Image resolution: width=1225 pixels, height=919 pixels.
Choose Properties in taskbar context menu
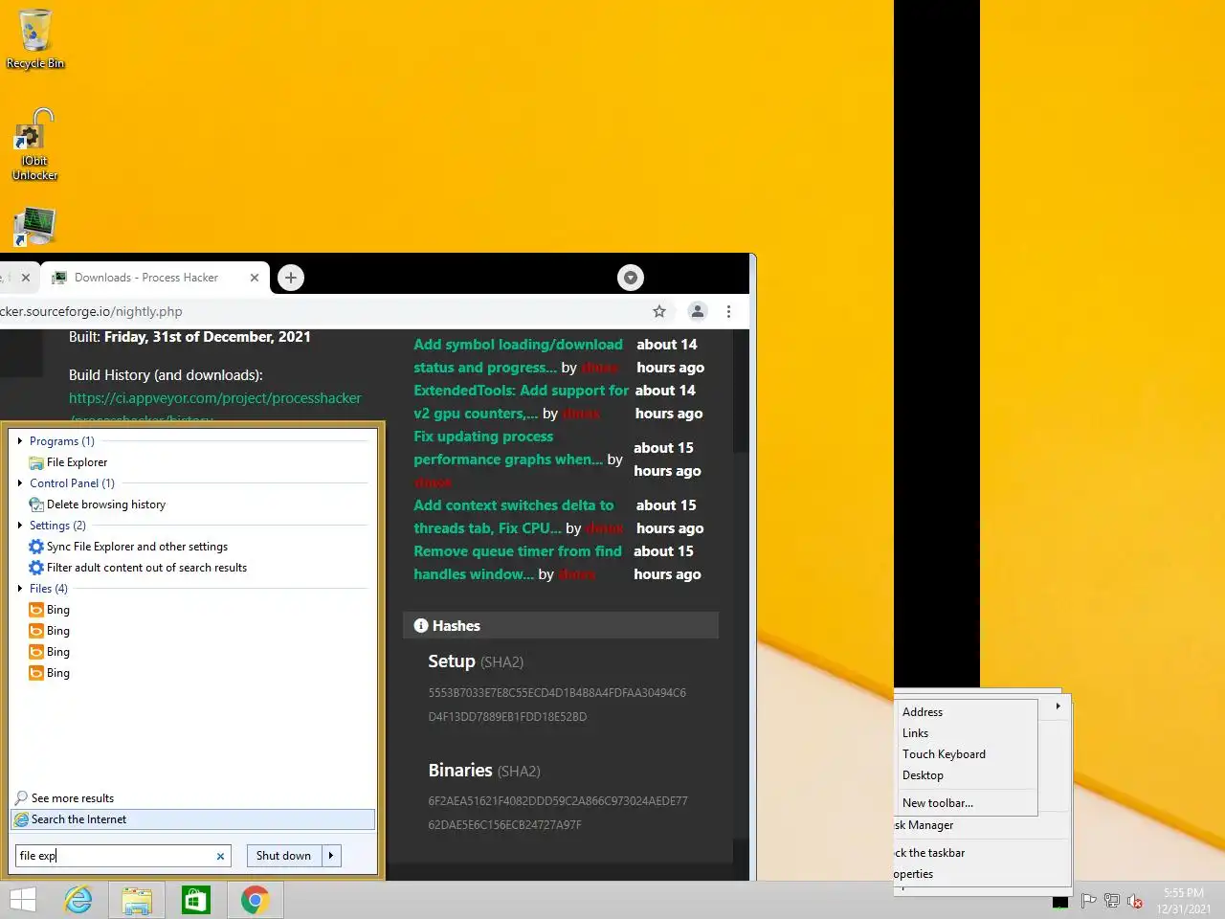click(x=981, y=874)
